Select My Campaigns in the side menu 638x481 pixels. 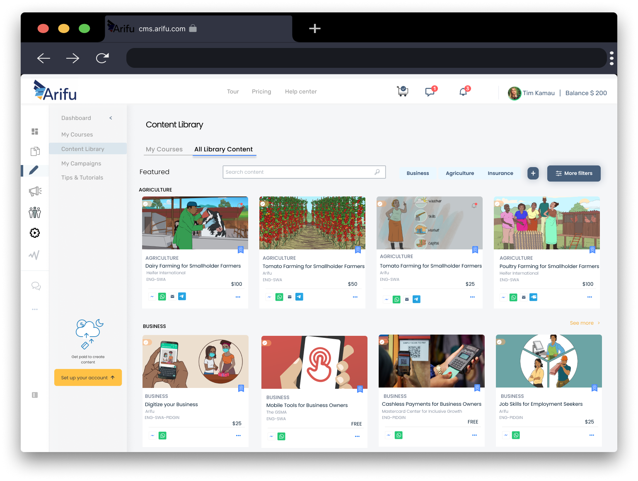pyautogui.click(x=81, y=163)
